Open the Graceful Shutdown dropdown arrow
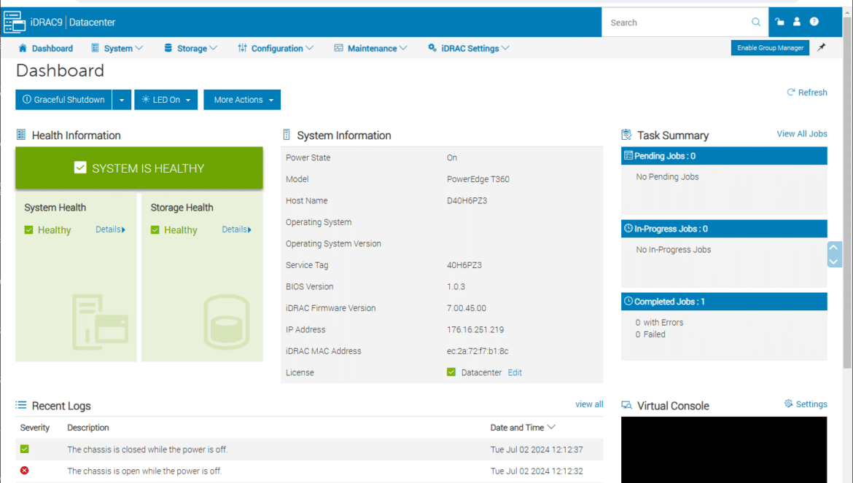Viewport: 853px width, 483px height. tap(122, 100)
